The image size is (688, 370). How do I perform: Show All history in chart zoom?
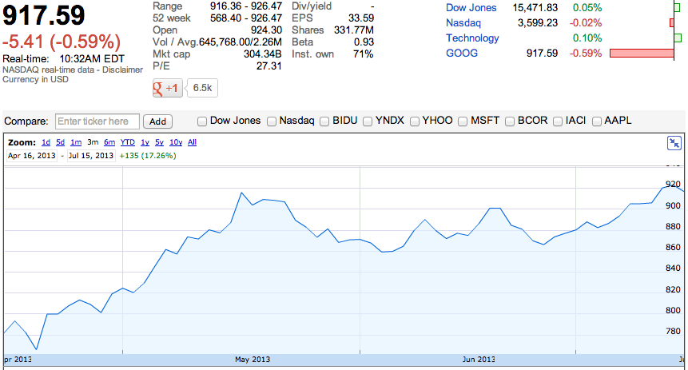coord(192,142)
